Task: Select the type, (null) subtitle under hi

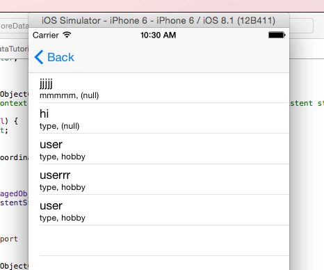Action: click(x=60, y=126)
